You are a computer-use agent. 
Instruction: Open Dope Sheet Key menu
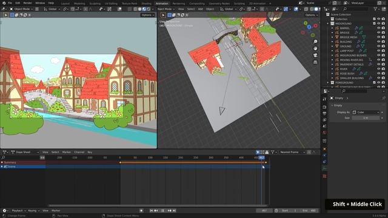pos(90,152)
